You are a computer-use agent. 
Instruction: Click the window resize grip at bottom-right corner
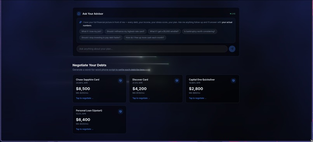[x=311, y=140]
